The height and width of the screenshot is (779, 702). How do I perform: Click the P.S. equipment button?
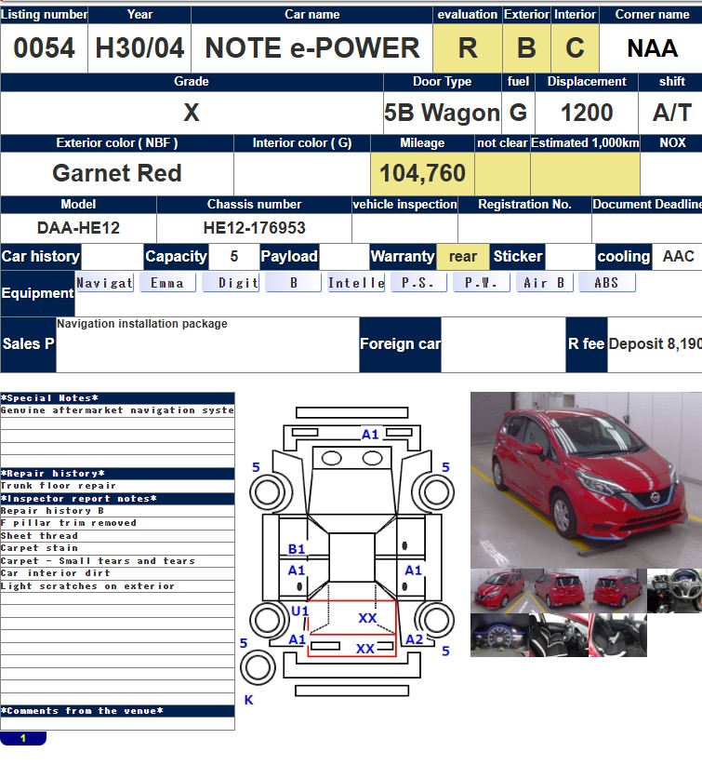pyautogui.click(x=418, y=283)
